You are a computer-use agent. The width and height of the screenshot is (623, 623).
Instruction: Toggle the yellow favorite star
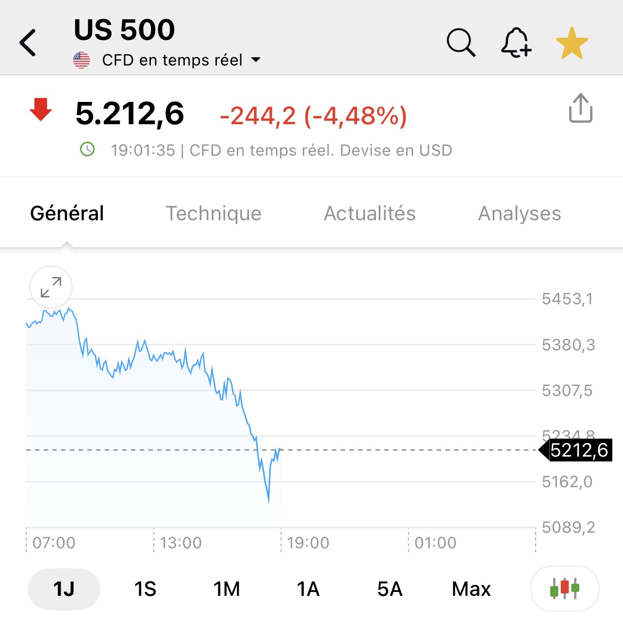[x=572, y=43]
